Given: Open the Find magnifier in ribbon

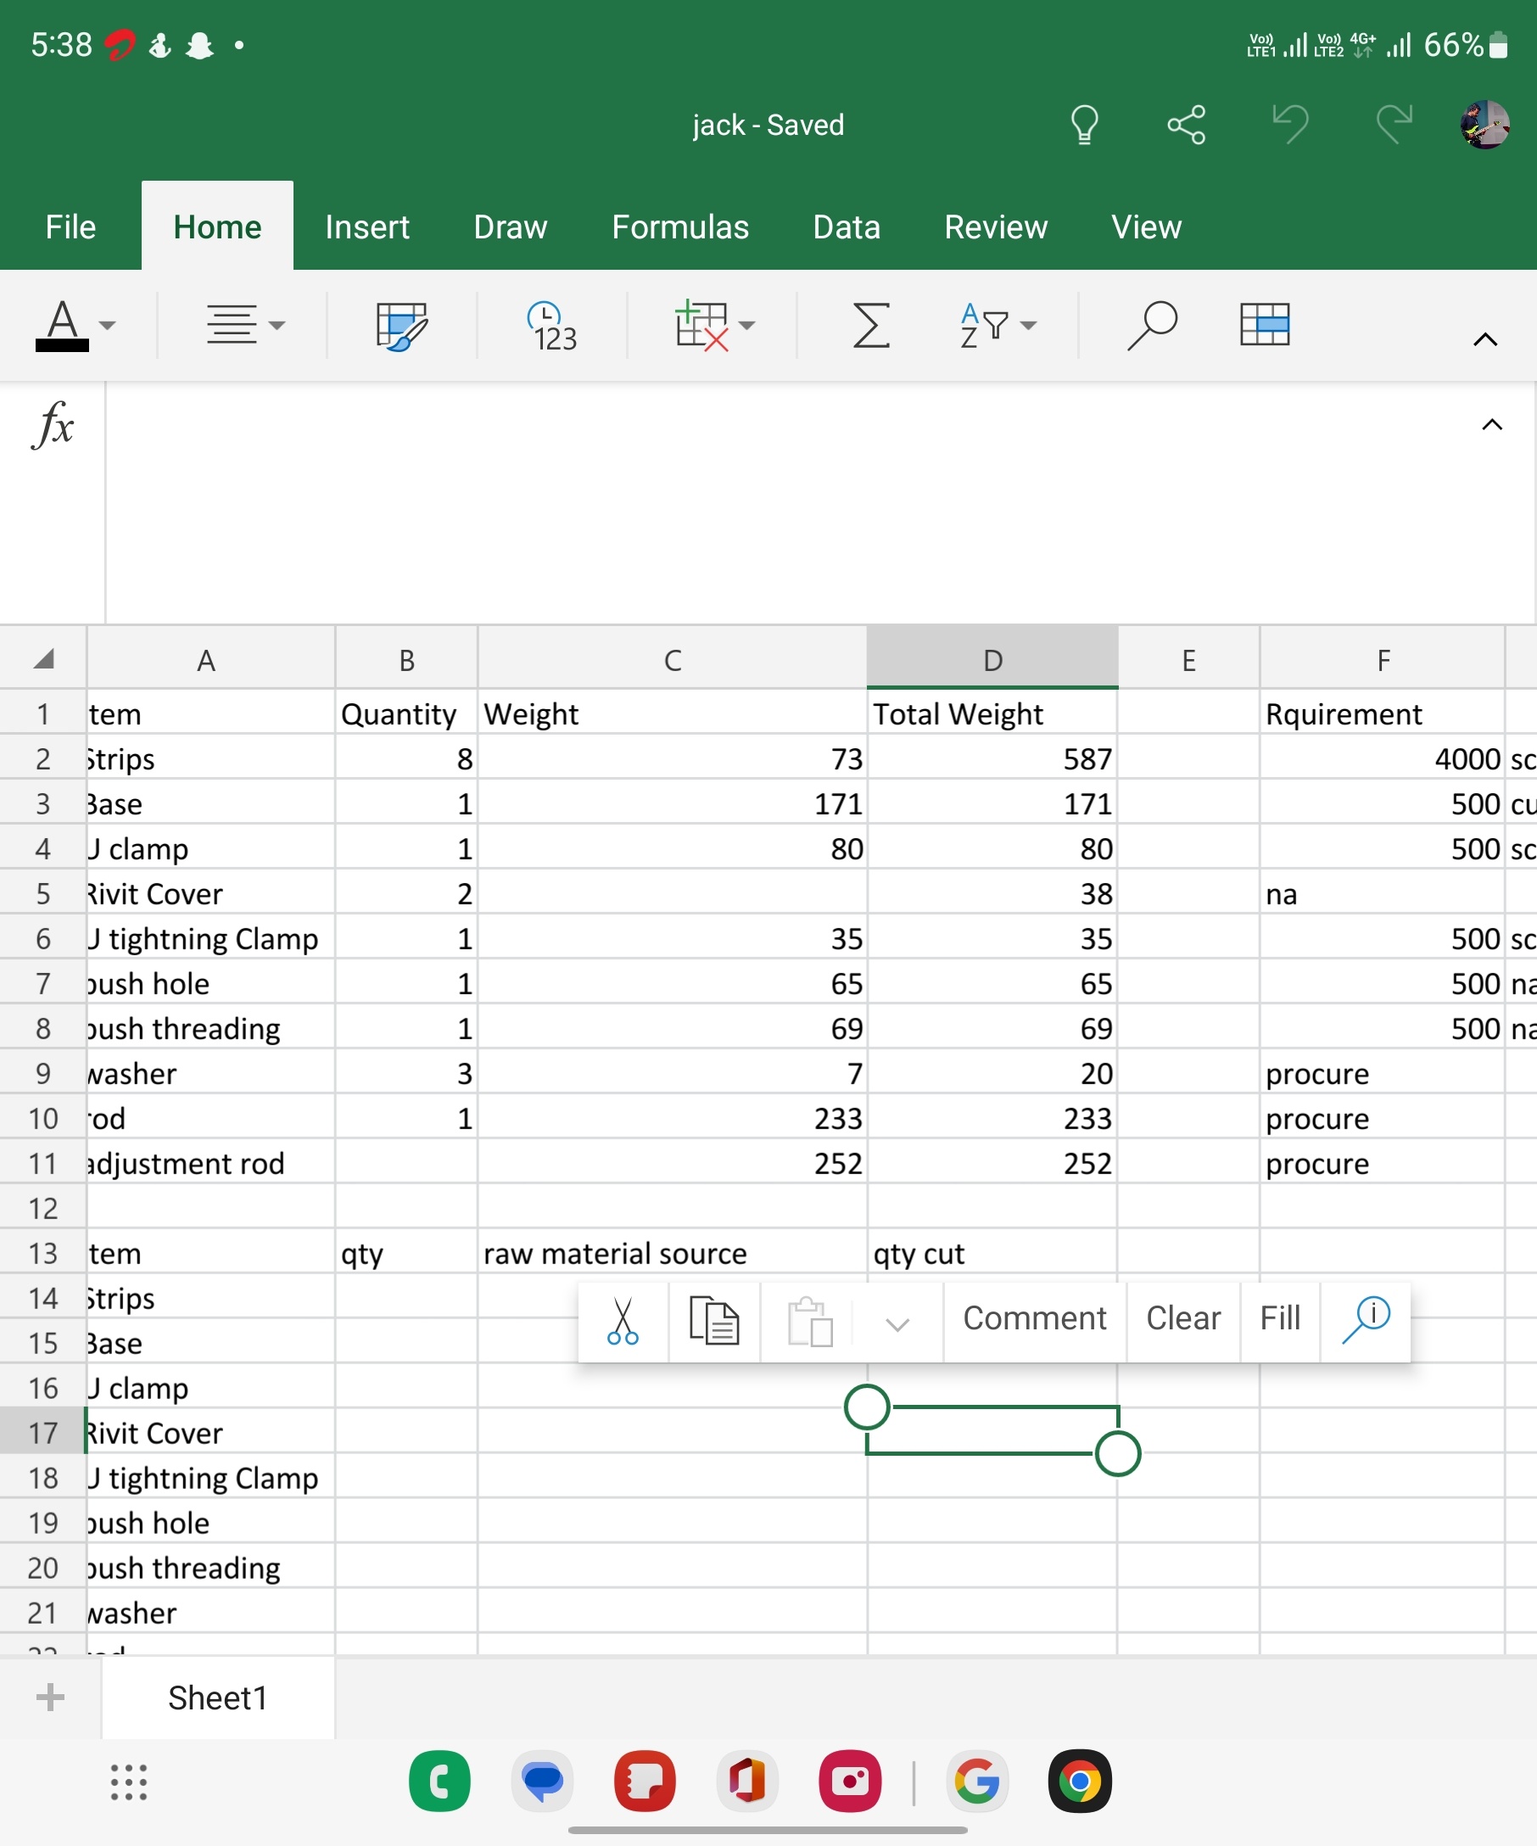Looking at the screenshot, I should pyautogui.click(x=1151, y=325).
